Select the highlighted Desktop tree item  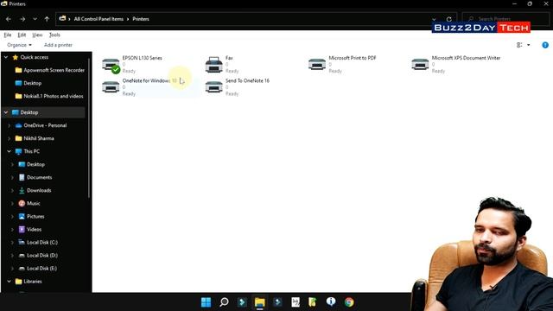click(44, 112)
